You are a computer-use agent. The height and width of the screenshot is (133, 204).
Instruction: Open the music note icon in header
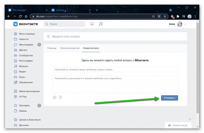101,24
